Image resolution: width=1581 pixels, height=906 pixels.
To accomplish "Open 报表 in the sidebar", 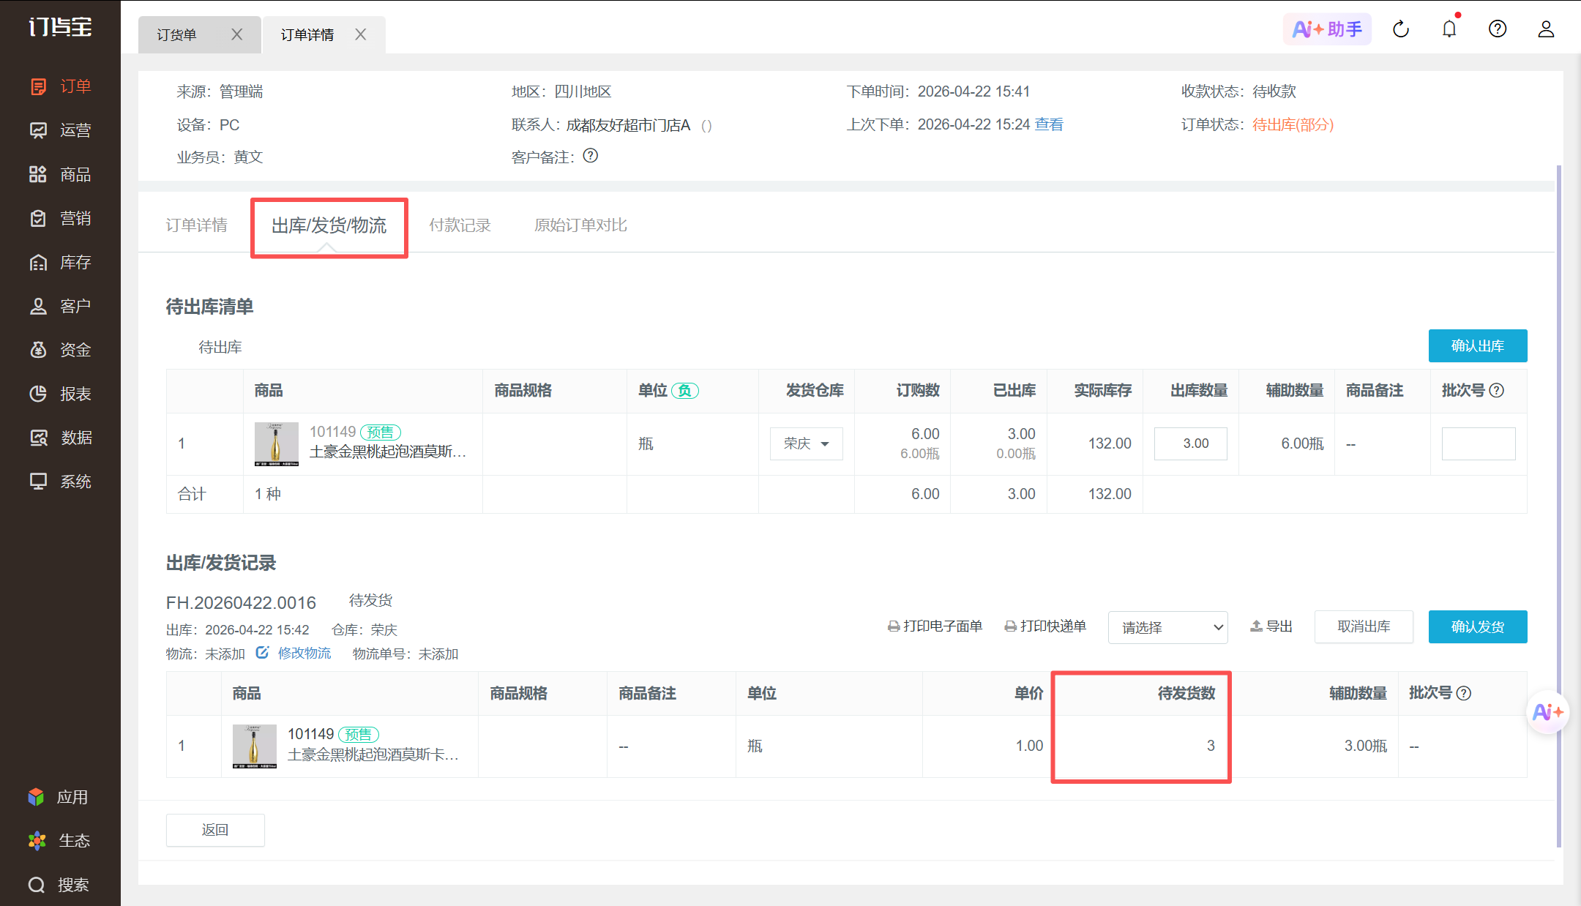I will pos(60,394).
